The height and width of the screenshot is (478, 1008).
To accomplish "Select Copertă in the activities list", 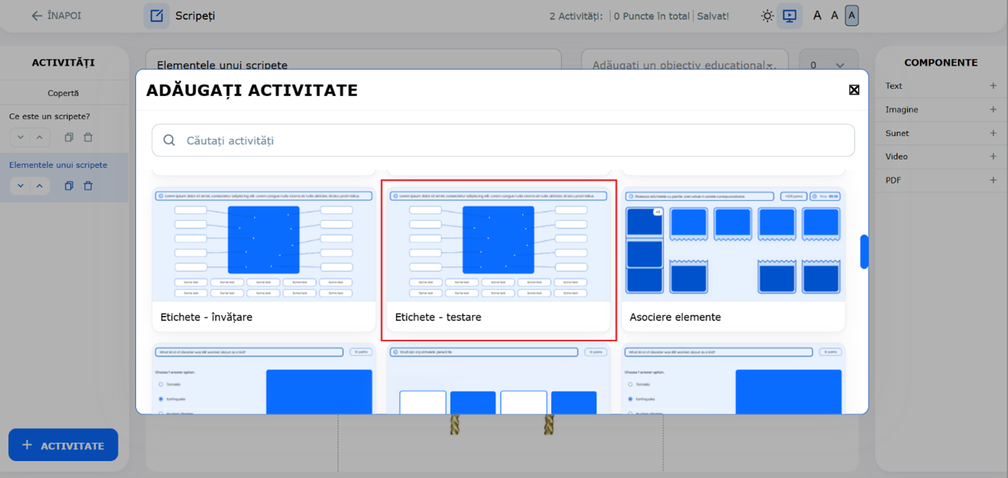I will pyautogui.click(x=63, y=93).
